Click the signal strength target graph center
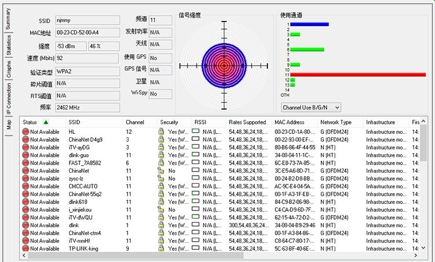This screenshot has height=262, width=435. 224,65
